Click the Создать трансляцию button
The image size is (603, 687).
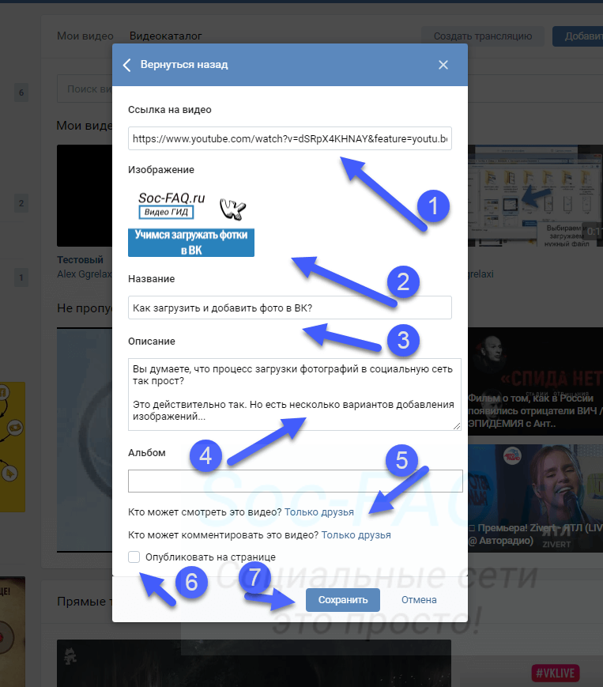tap(483, 36)
